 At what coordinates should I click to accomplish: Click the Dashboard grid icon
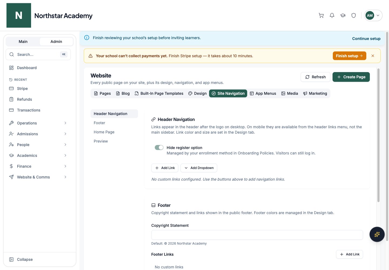pos(11,68)
